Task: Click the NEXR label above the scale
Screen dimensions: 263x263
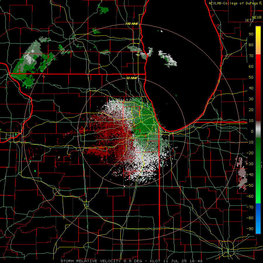Action: [257, 18]
